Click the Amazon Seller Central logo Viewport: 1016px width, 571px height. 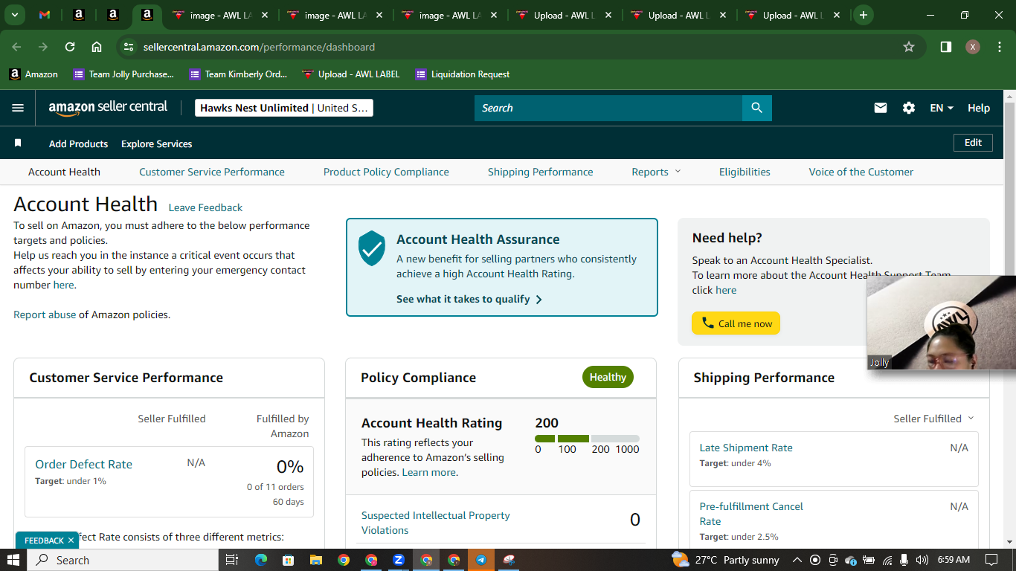pos(108,108)
